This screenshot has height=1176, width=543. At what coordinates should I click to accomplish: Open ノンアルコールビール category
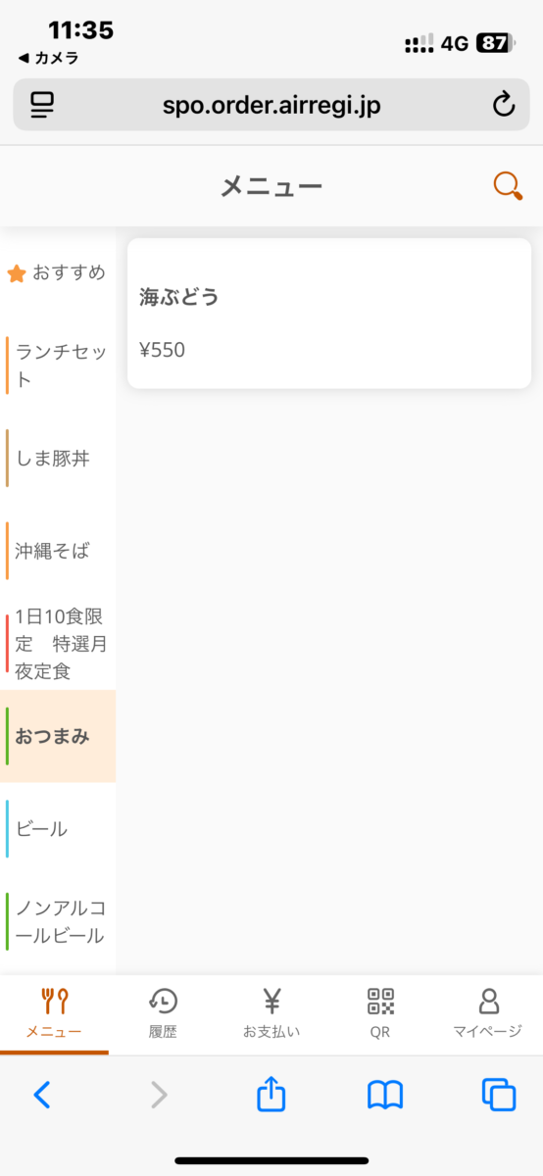point(58,921)
